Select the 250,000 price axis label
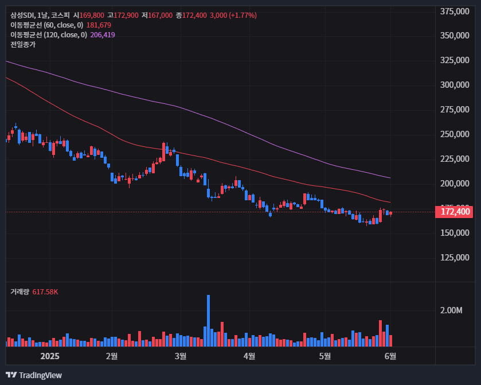 [455, 134]
